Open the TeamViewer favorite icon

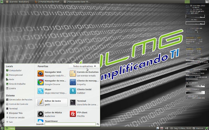(x=40, y=121)
